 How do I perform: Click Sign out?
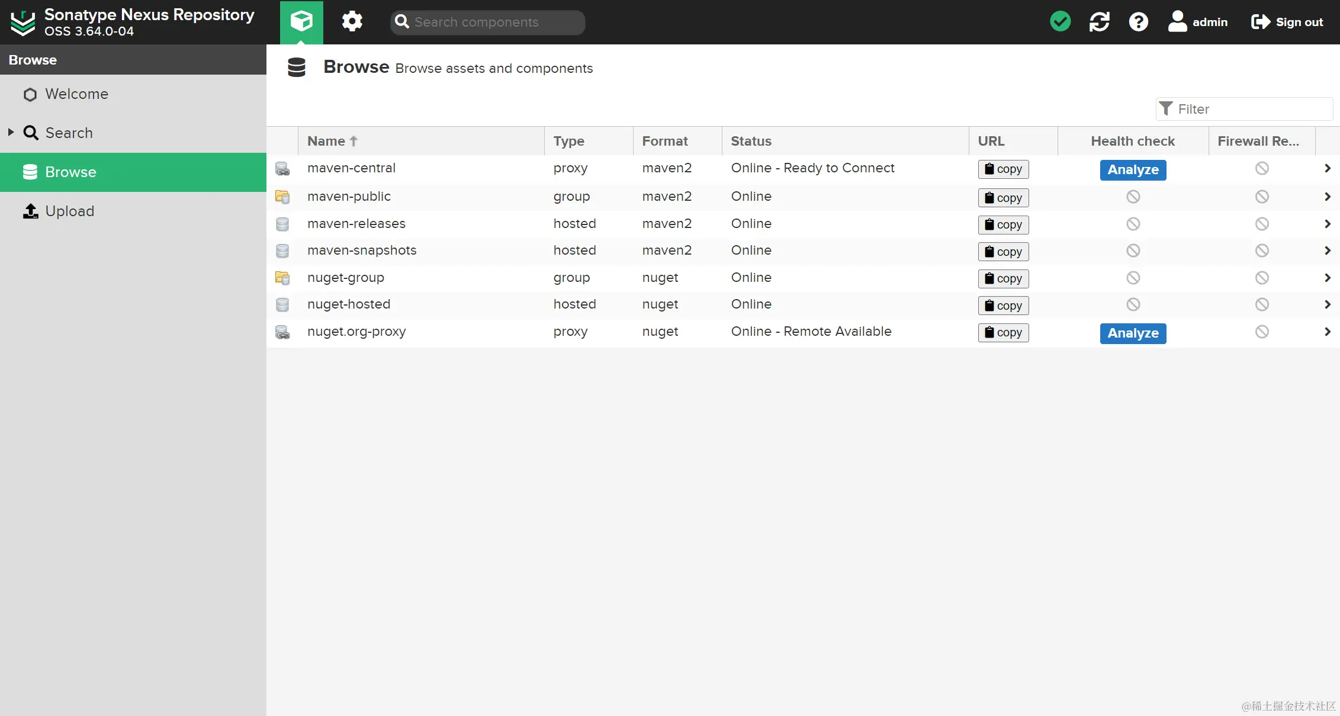click(x=1287, y=22)
